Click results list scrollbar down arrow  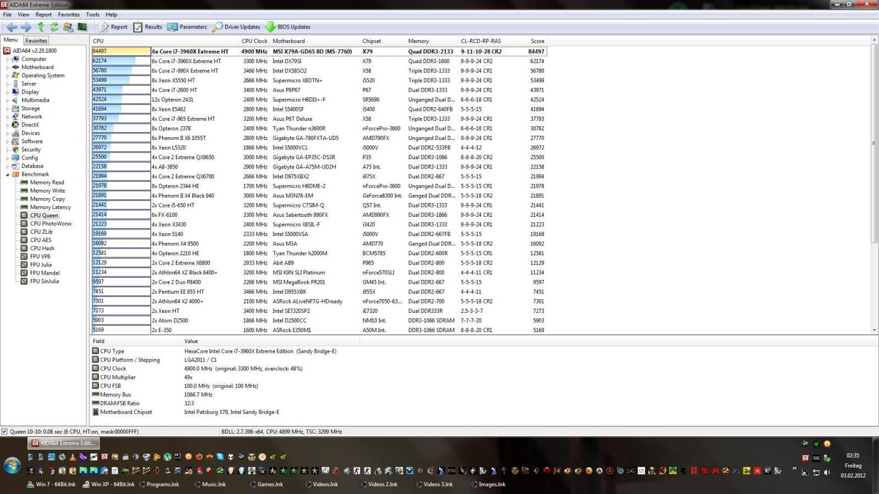(x=874, y=330)
